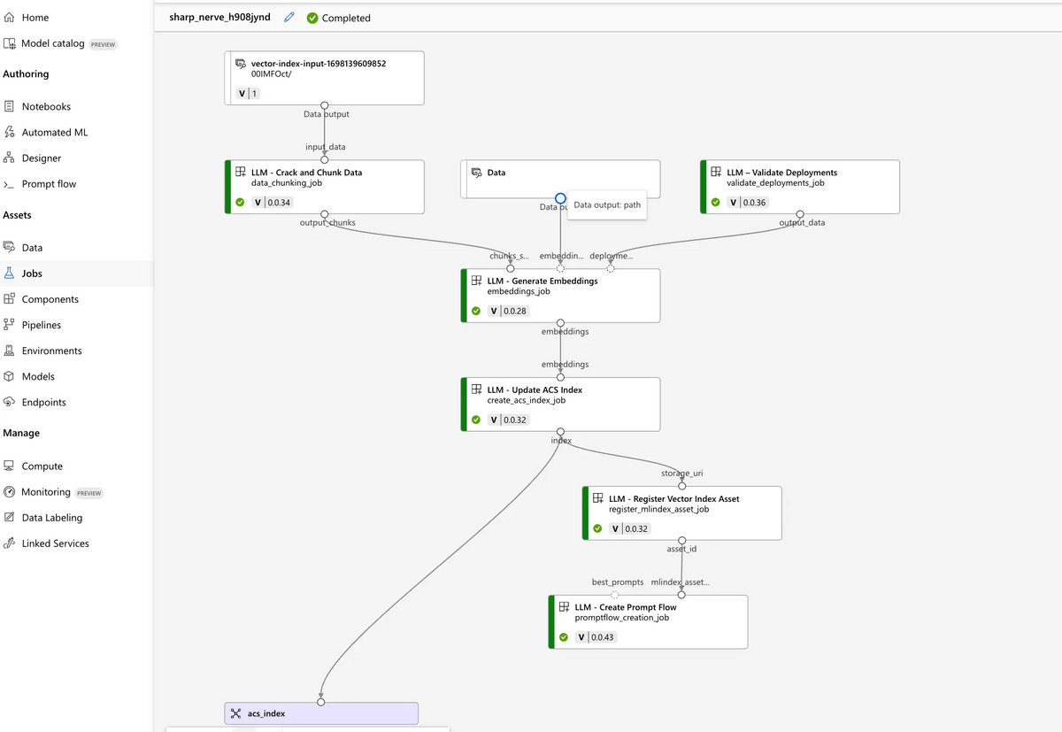This screenshot has height=732, width=1062.
Task: Click the pencil edit icon next to sharp_nerve_h908jynd
Action: point(287,17)
